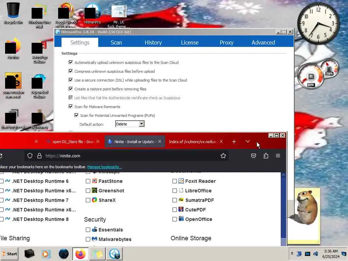The height and width of the screenshot is (261, 348).
Task: Open the HitmanPro desktop shortcut
Action: point(92,14)
